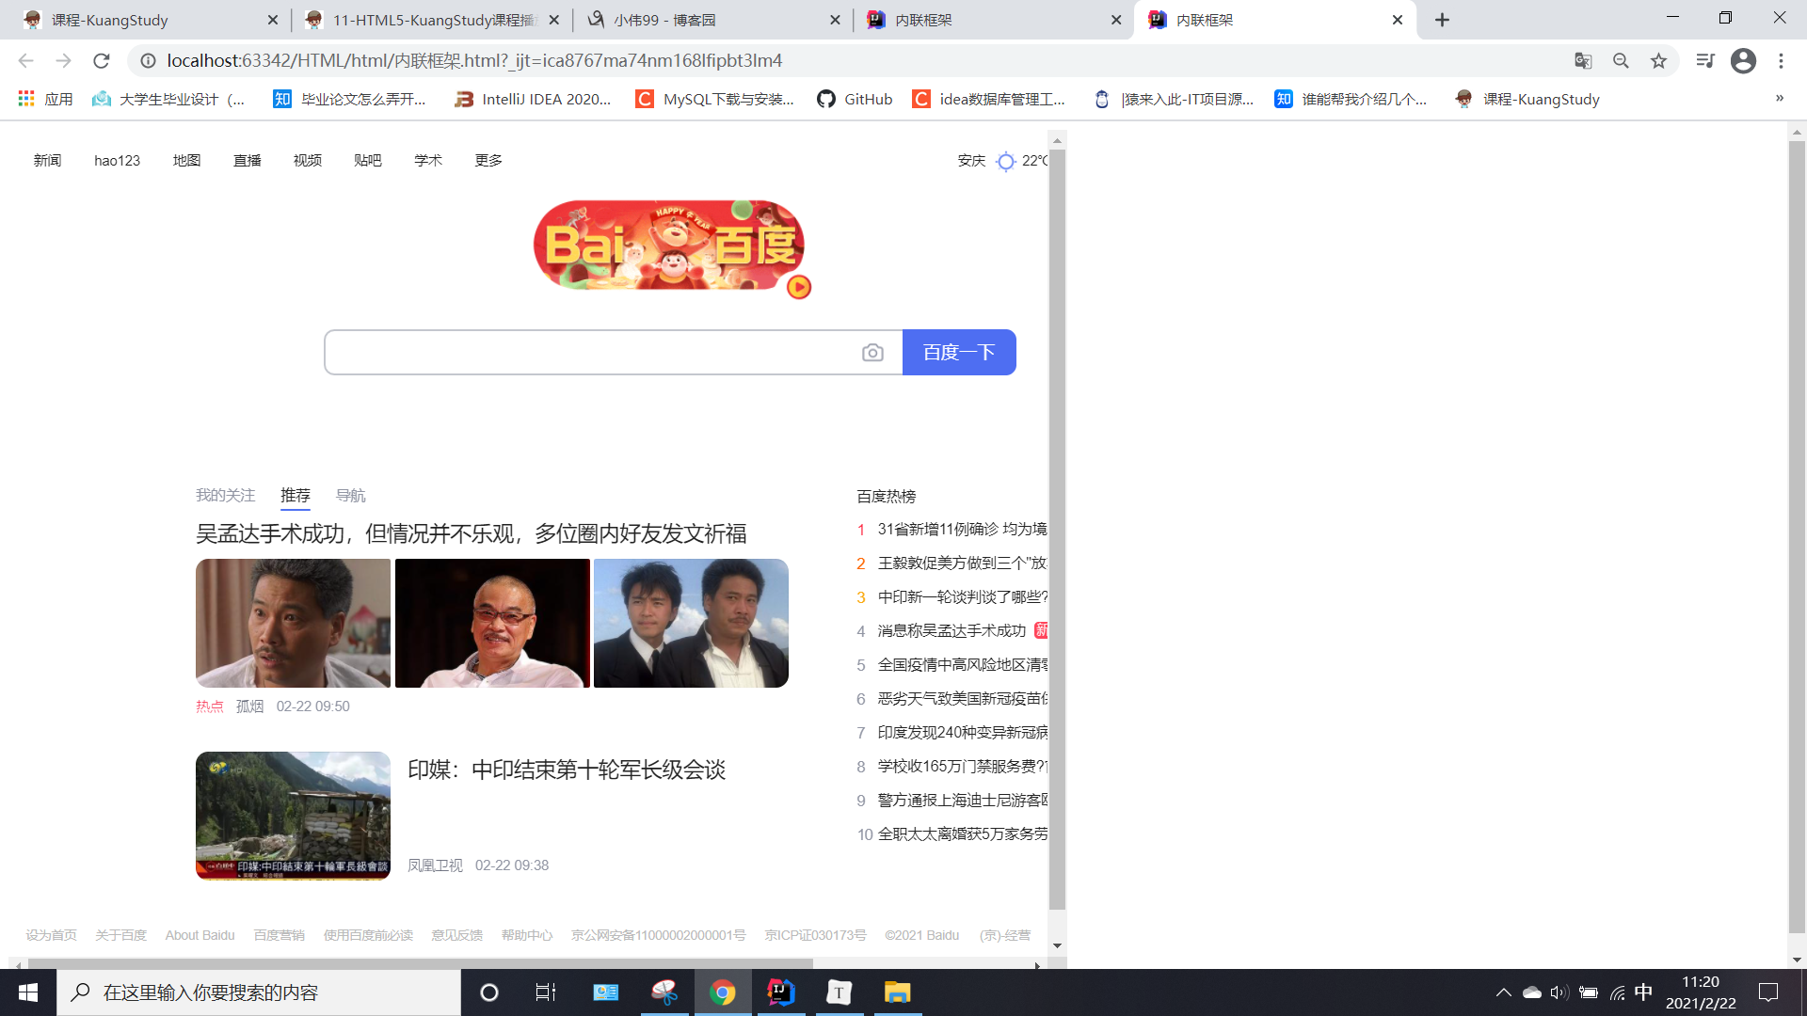This screenshot has height=1016, width=1807.
Task: Open IntelliJ IDEA from the taskbar
Action: [x=780, y=992]
